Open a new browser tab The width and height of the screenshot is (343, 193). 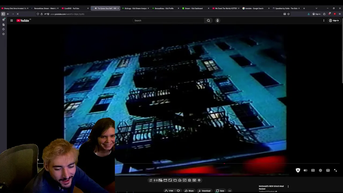tap(304, 8)
